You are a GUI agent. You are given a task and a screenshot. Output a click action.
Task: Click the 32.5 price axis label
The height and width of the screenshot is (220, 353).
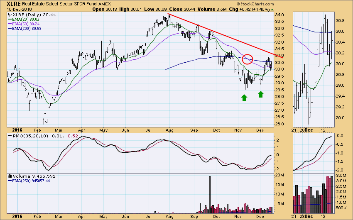point(280,35)
